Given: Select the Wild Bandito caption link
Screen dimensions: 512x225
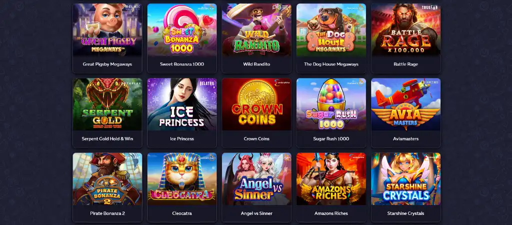Looking at the screenshot, I should tap(256, 64).
